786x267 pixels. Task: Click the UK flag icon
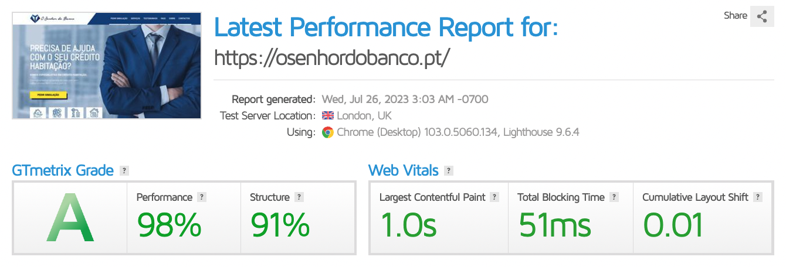(x=327, y=116)
